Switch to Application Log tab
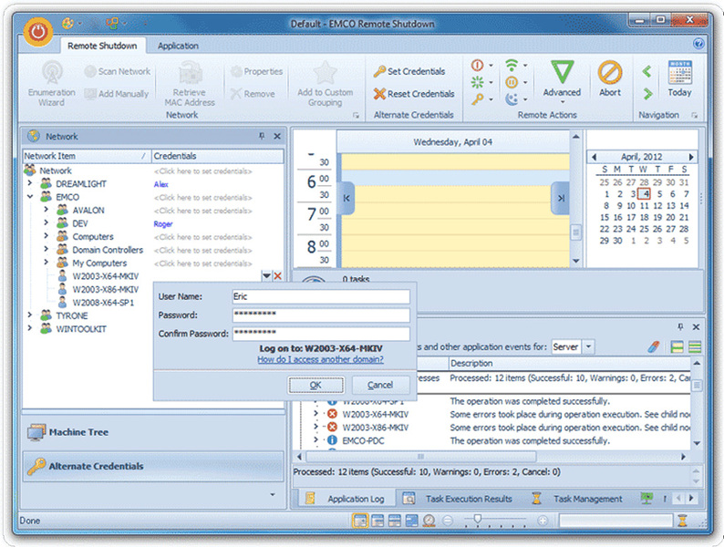The height and width of the screenshot is (547, 724). point(346,499)
